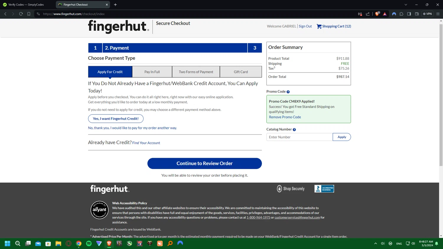The image size is (443, 249).
Task: Click the share page icon in address bar
Action: coord(368,14)
